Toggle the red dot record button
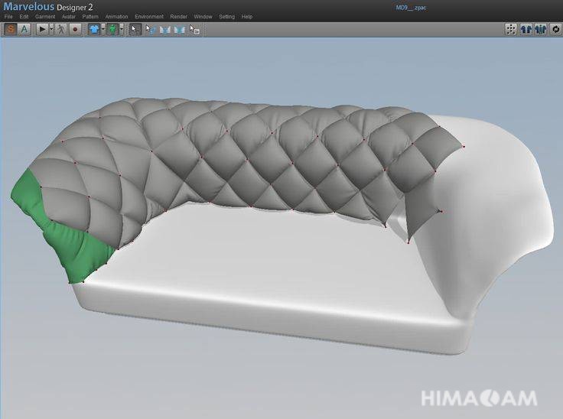 (75, 29)
